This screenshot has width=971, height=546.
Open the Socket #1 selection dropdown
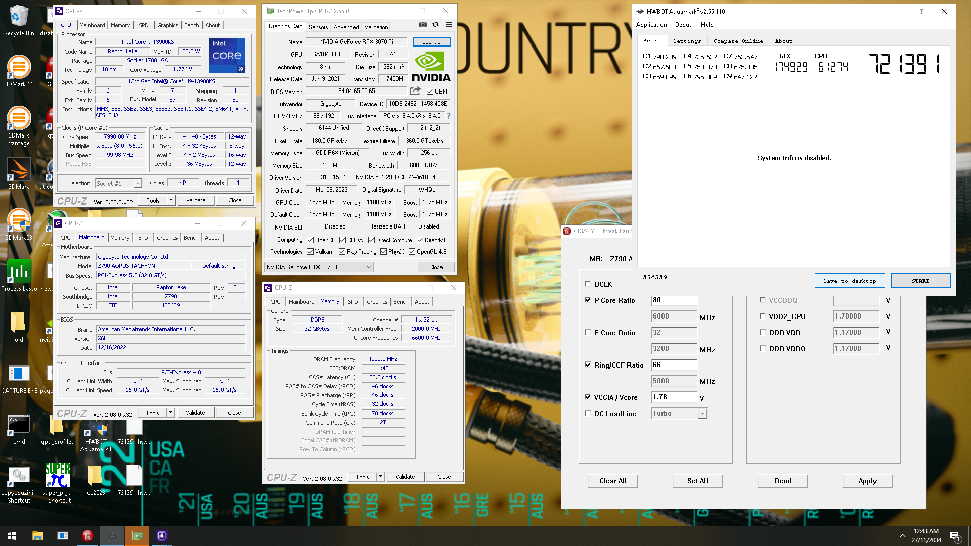point(118,184)
